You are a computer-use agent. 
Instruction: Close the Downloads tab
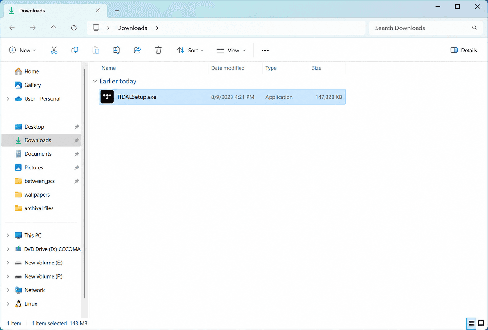[98, 11]
